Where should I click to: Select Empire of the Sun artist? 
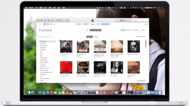click(45, 68)
